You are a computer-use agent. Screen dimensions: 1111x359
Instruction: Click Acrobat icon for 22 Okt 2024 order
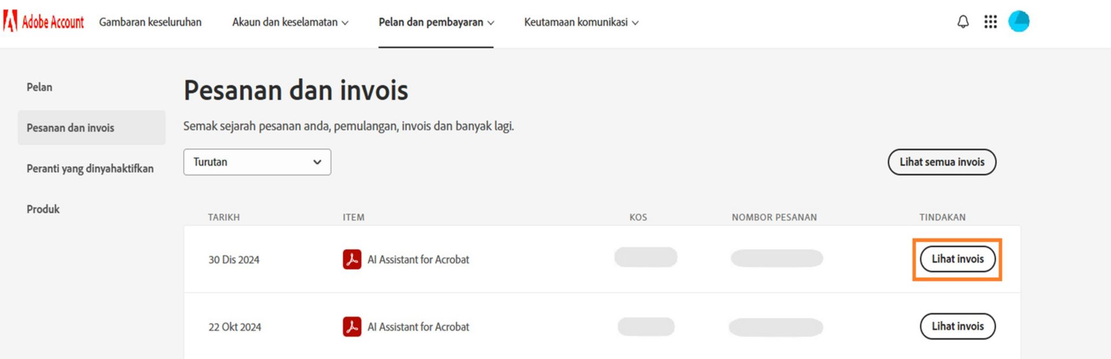[352, 327]
